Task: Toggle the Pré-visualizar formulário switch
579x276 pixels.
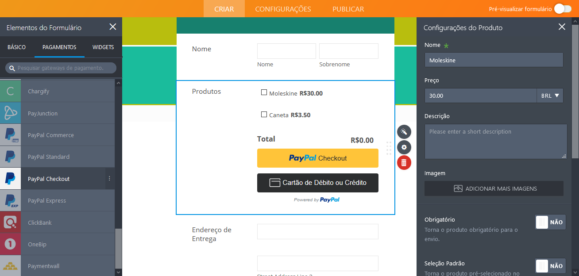Action: pyautogui.click(x=562, y=9)
